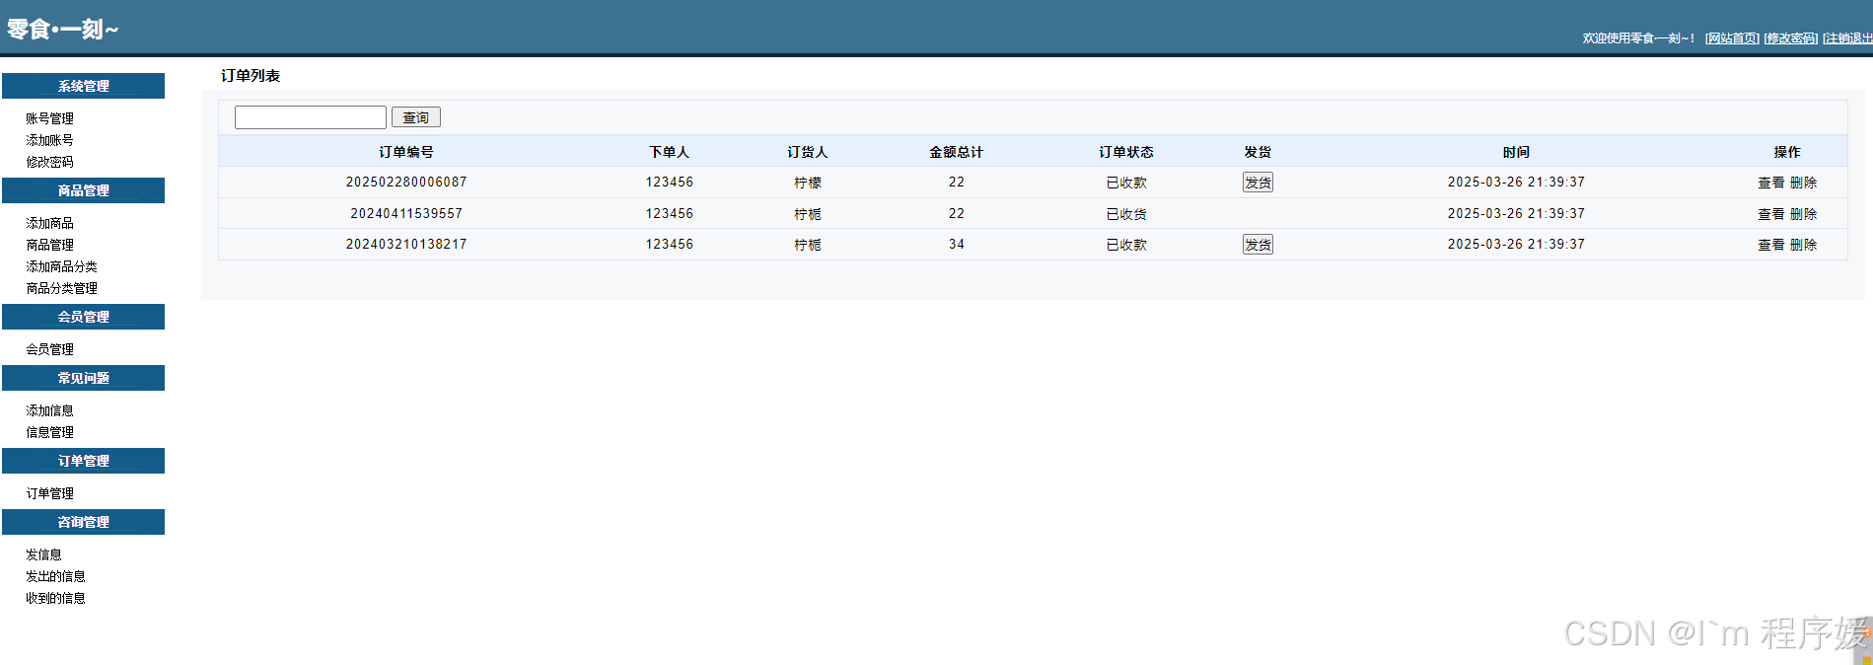Open sidebar 订单管理 menu item
The width and height of the screenshot is (1873, 665).
point(49,493)
